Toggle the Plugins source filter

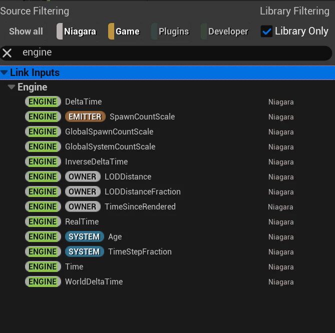(170, 31)
